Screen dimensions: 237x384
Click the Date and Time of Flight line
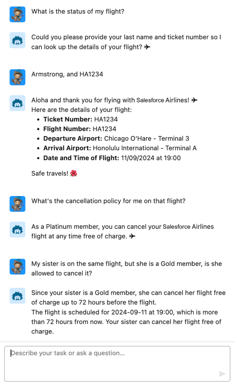(112, 158)
